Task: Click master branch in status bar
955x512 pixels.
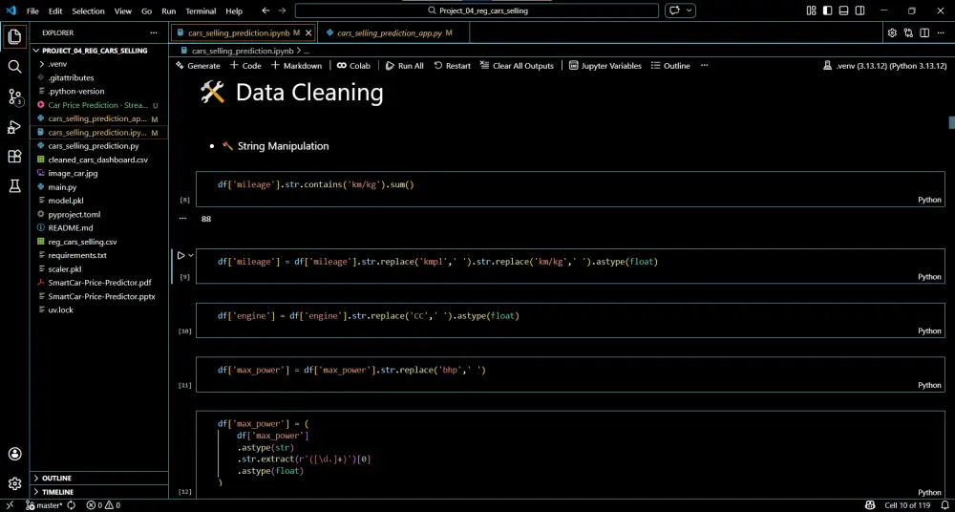Action: tap(43, 505)
